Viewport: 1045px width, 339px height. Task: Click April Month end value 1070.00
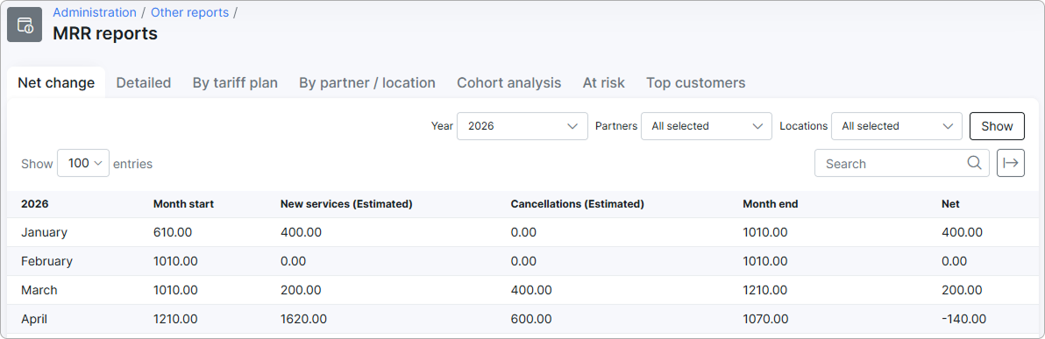point(765,319)
